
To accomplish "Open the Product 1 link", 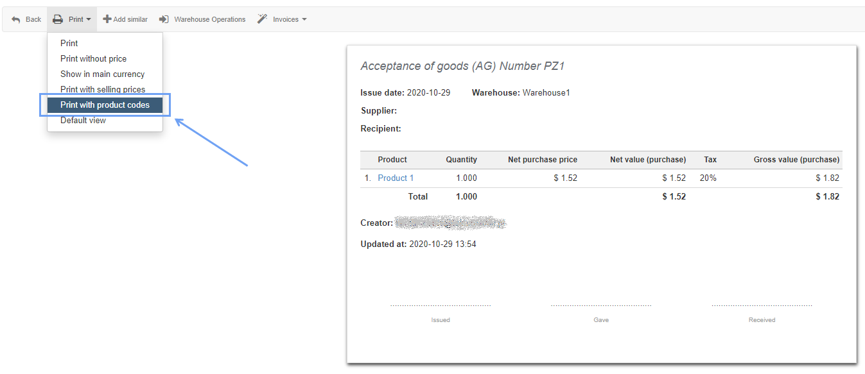I will (x=396, y=178).
